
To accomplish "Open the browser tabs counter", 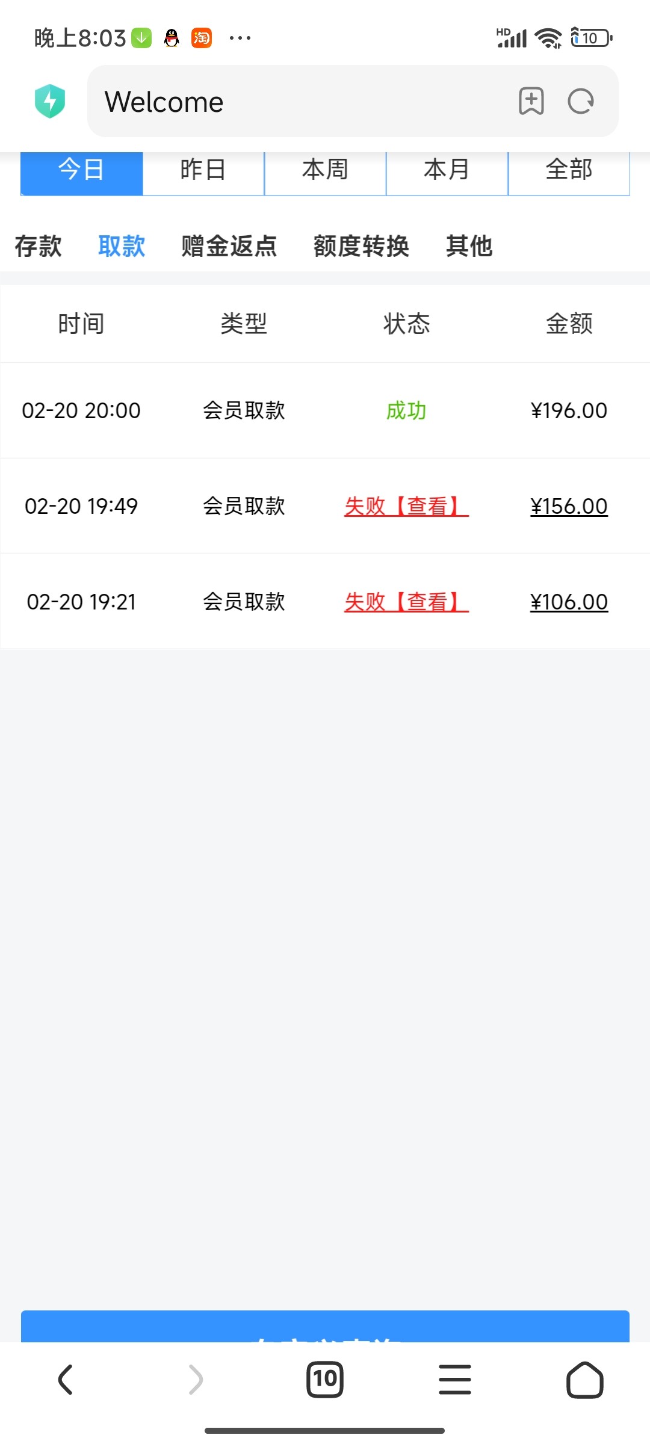I will [325, 1379].
